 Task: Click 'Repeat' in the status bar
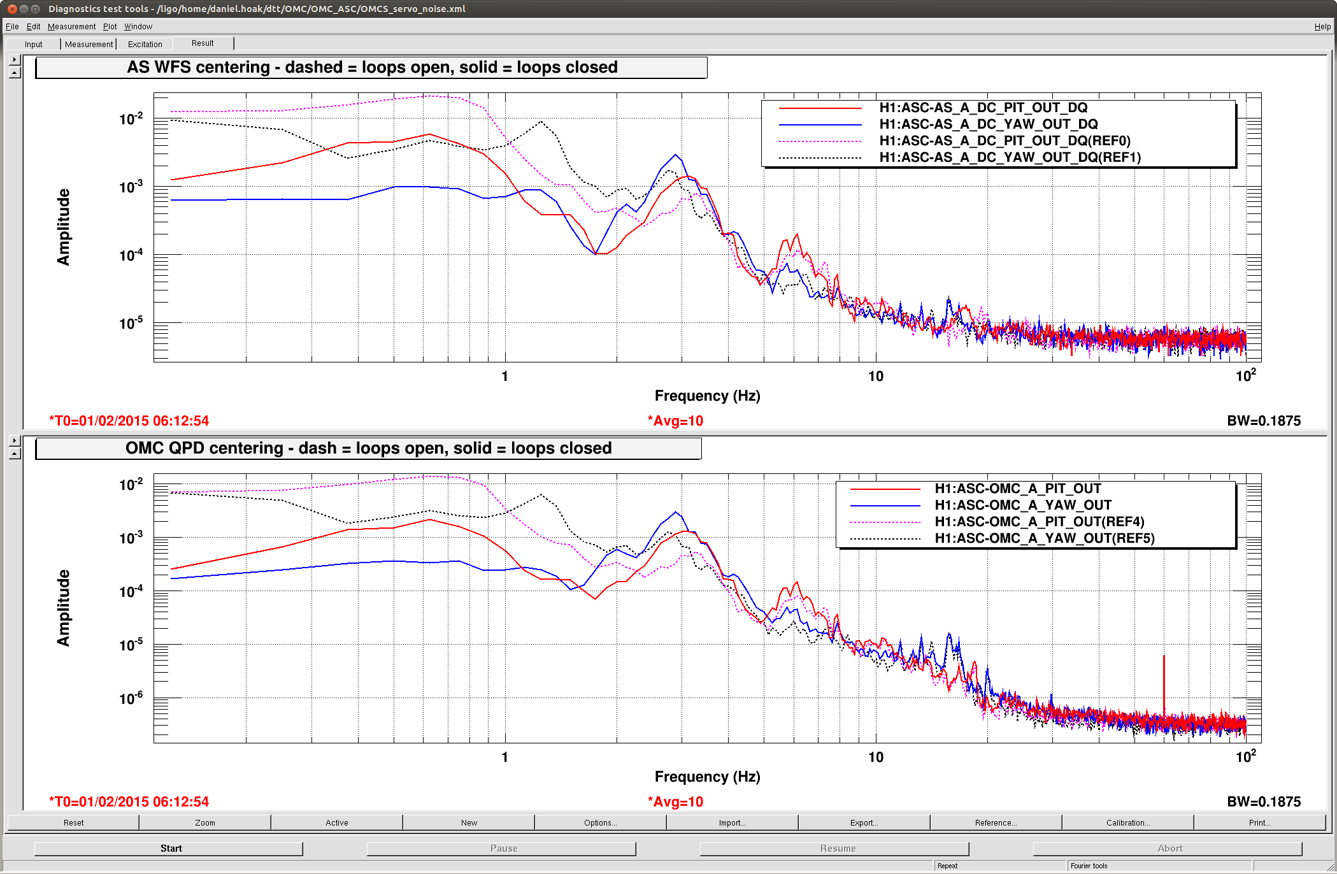tap(947, 866)
